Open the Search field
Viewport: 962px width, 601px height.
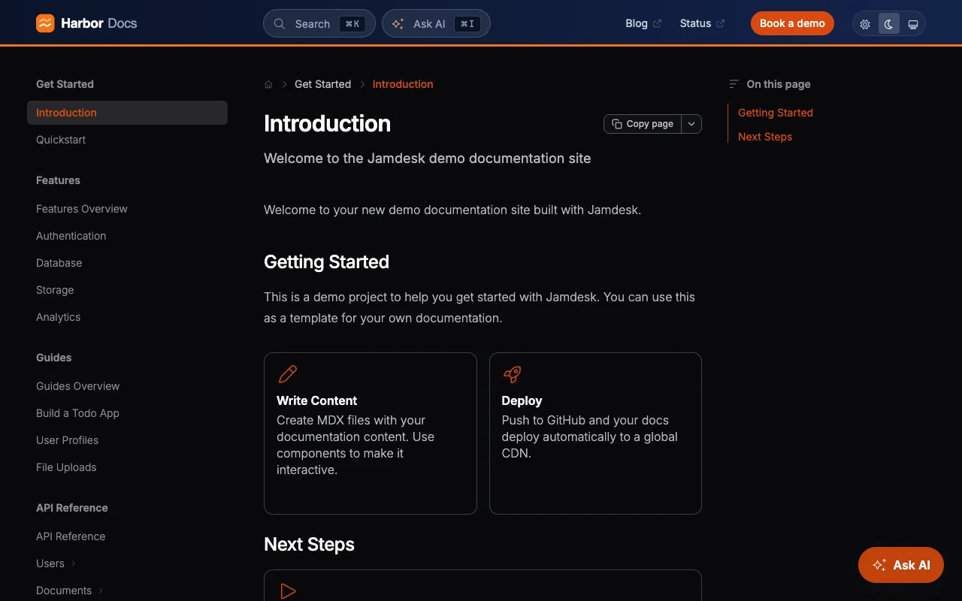(x=319, y=23)
